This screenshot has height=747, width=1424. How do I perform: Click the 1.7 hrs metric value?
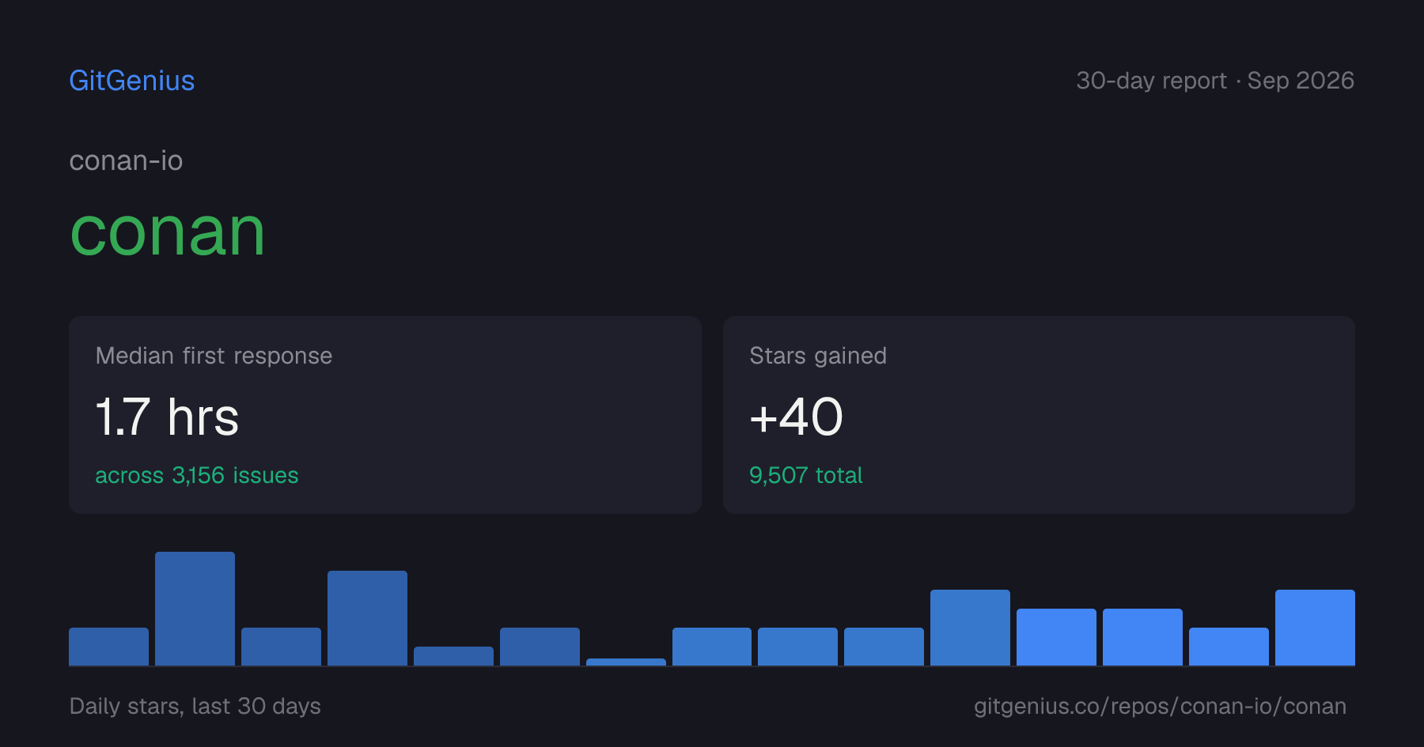(167, 417)
